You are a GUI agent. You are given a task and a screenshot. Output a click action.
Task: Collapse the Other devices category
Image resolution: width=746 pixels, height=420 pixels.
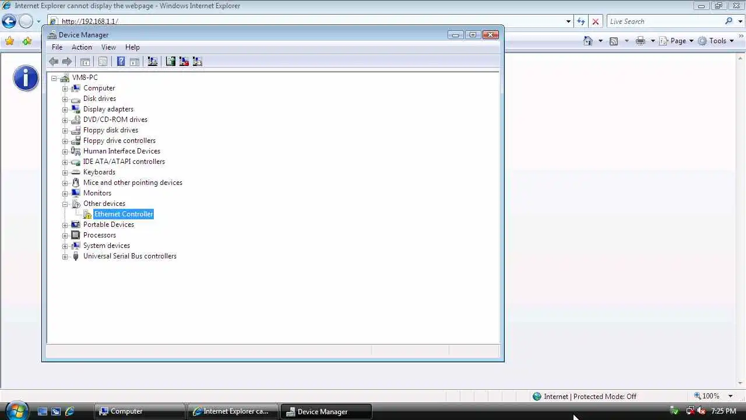65,204
